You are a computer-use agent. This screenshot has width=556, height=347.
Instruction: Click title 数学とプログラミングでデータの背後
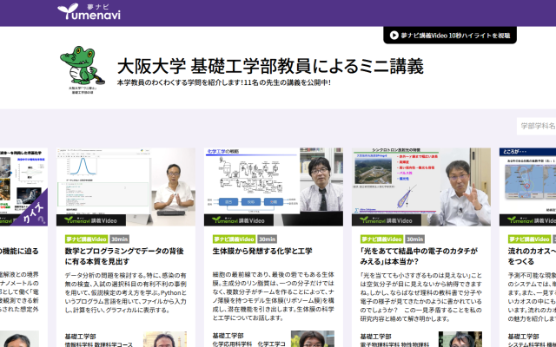point(126,256)
